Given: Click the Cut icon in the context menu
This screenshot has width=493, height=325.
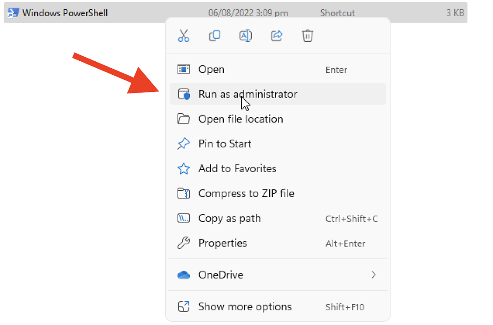Looking at the screenshot, I should (184, 36).
